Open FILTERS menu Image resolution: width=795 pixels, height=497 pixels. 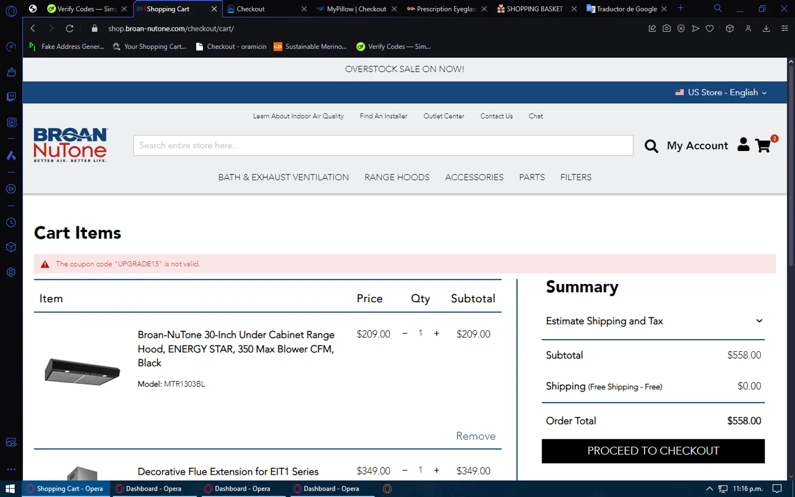pos(576,177)
